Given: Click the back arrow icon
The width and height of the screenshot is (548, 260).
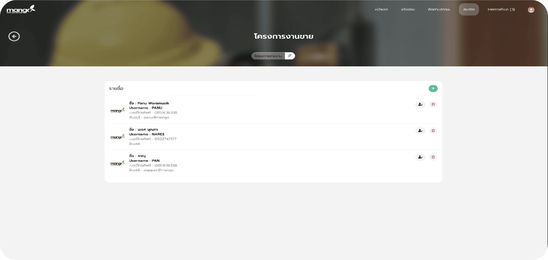Looking at the screenshot, I should 14,36.
